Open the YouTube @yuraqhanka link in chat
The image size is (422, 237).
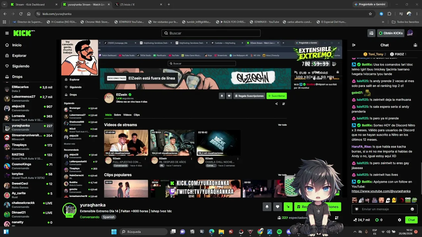click(381, 191)
